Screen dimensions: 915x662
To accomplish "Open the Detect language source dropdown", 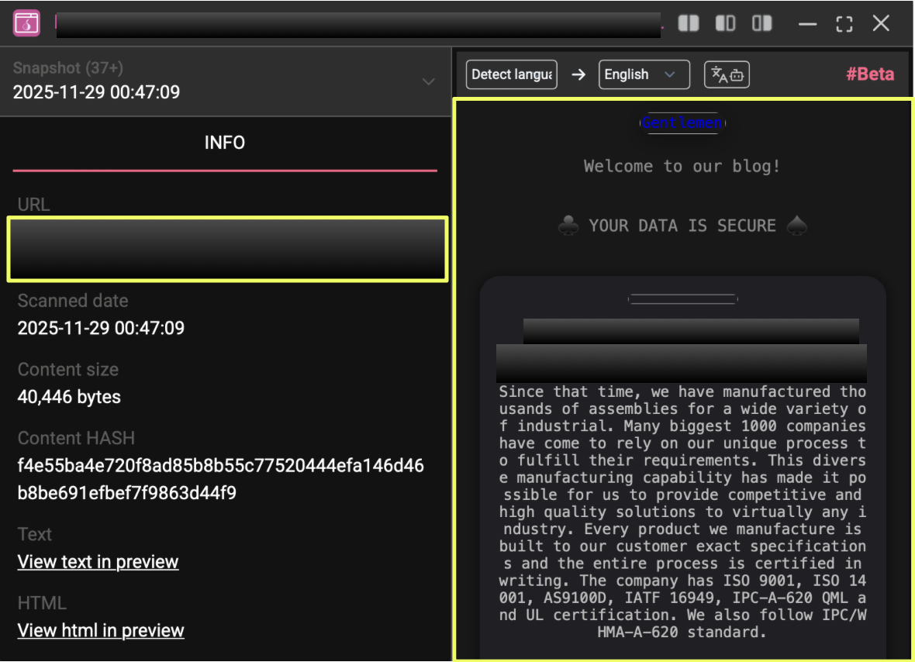I will 512,75.
